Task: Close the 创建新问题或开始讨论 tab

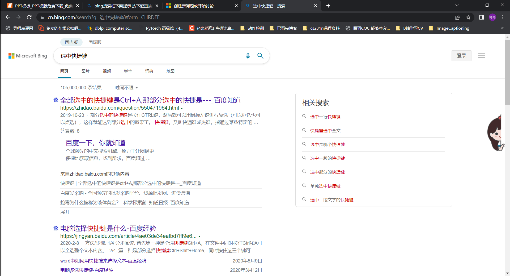Action: tap(236, 6)
